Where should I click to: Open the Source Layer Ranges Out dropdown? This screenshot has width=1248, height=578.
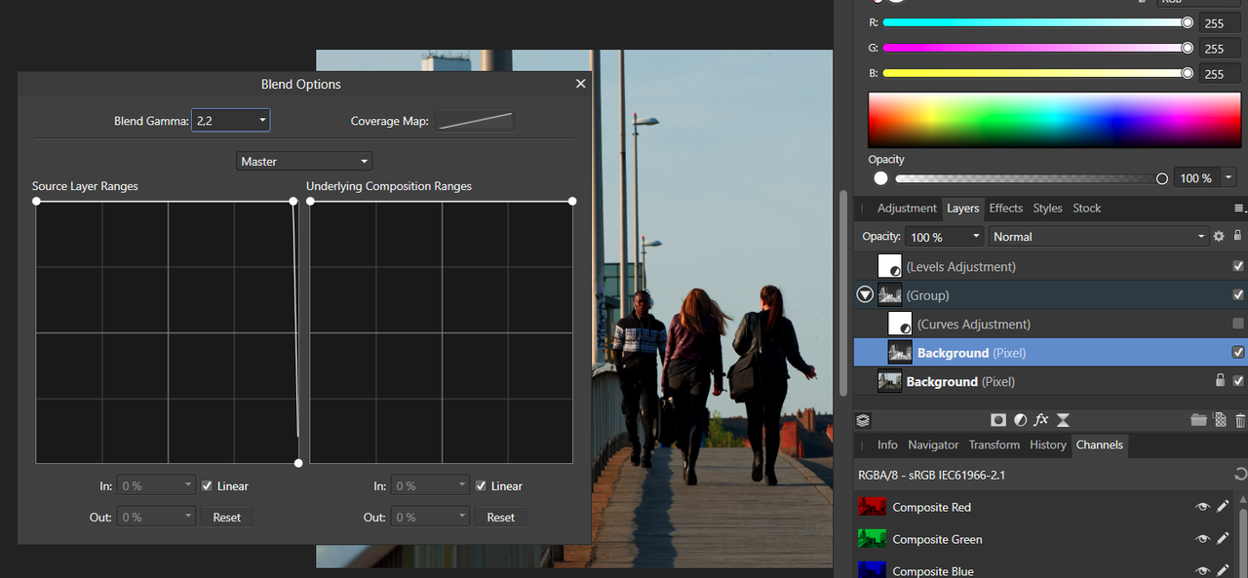coord(157,518)
